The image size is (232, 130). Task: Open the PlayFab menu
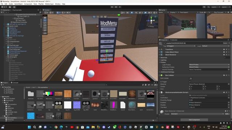tap(41, 4)
